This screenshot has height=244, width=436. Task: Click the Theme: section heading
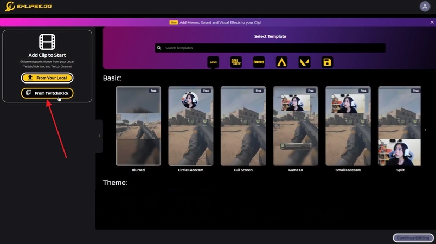point(115,183)
